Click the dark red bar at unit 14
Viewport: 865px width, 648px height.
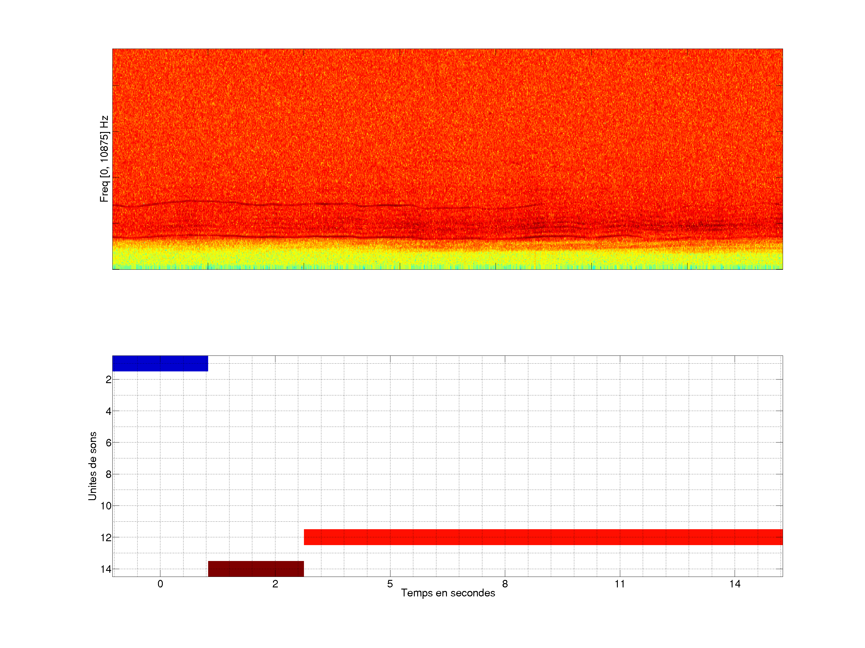(256, 568)
